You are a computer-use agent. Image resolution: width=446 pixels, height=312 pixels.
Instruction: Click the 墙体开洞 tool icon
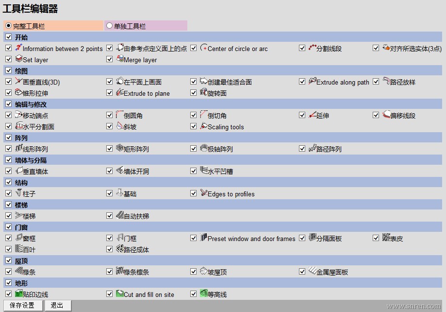120,171
